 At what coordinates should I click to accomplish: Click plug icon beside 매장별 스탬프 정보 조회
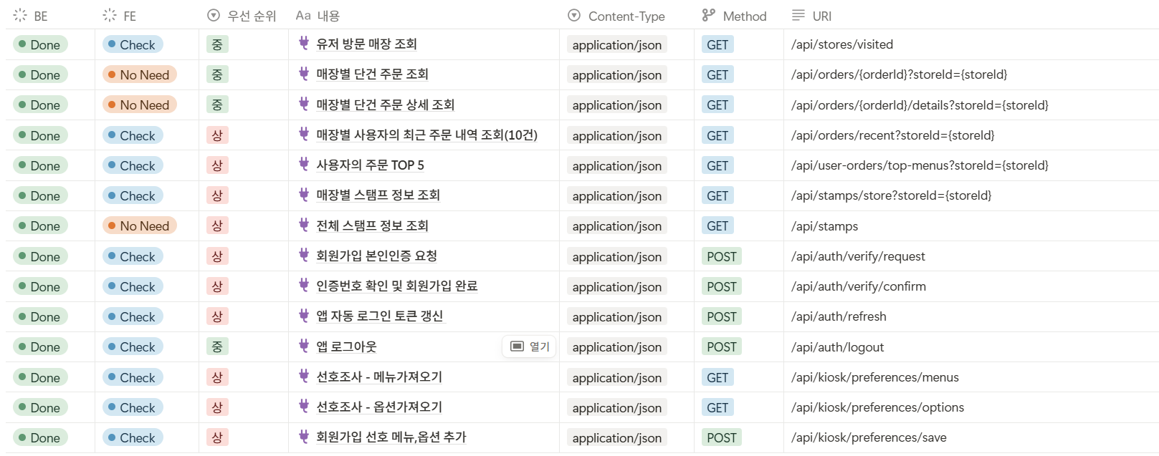[304, 195]
